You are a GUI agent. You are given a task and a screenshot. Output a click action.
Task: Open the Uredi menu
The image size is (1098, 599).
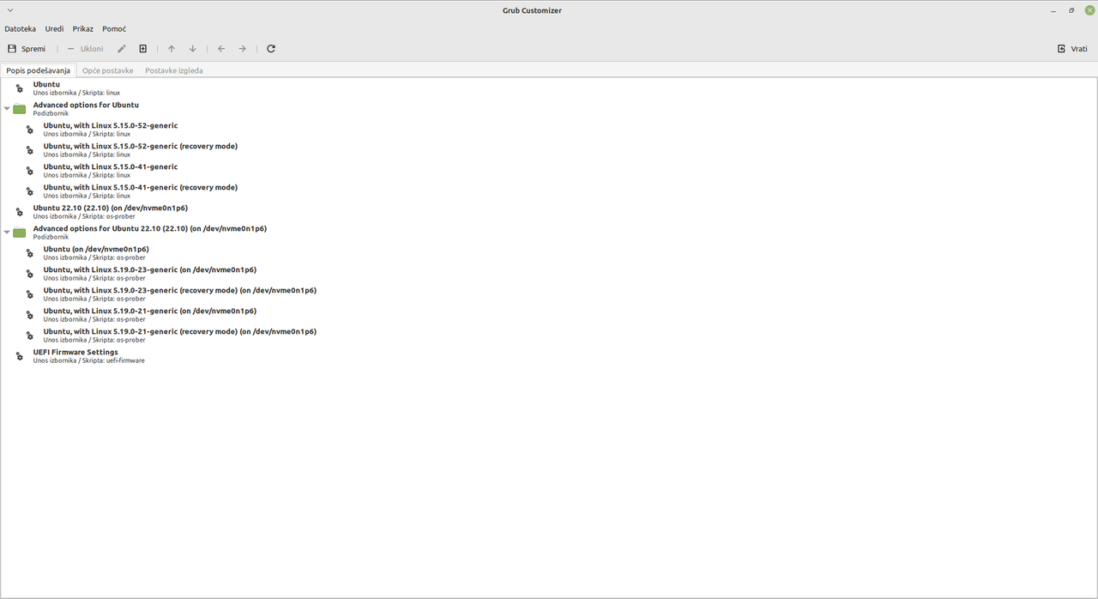(55, 29)
